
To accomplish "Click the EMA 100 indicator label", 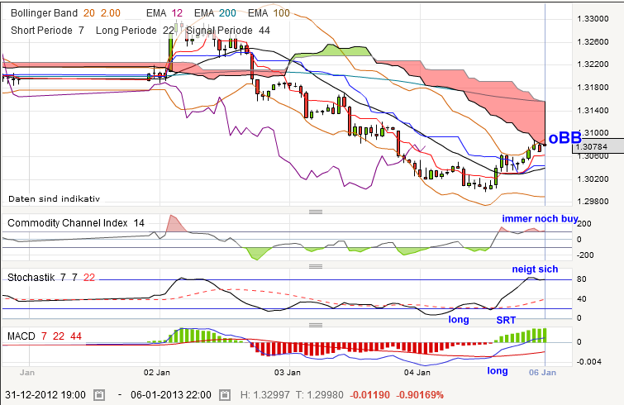I will (269, 13).
